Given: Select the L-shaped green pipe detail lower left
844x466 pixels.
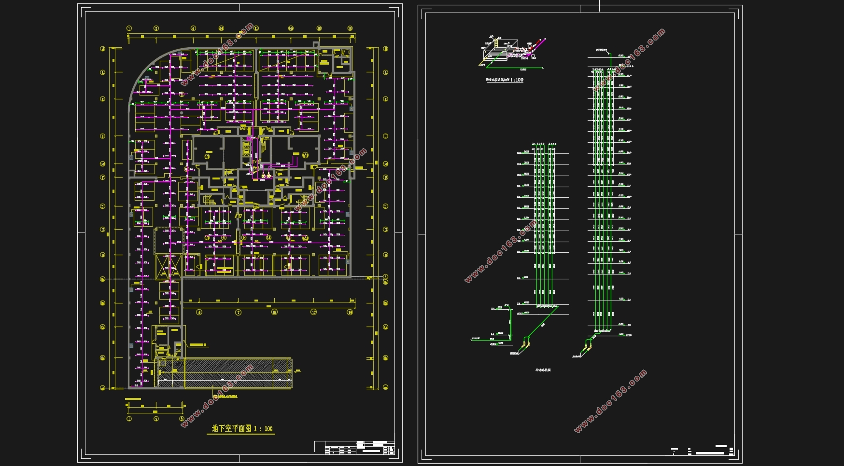Looking at the screenshot, I should [x=492, y=324].
